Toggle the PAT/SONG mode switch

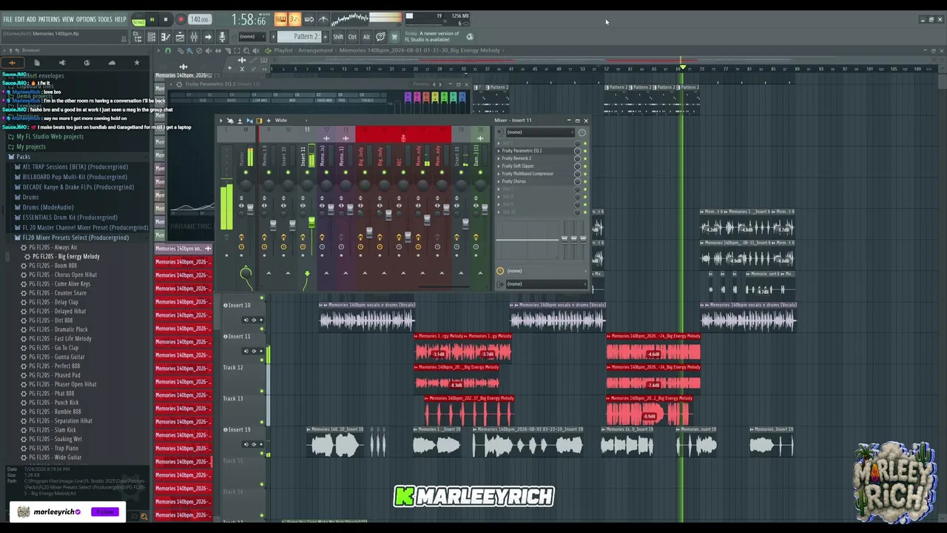(x=138, y=20)
